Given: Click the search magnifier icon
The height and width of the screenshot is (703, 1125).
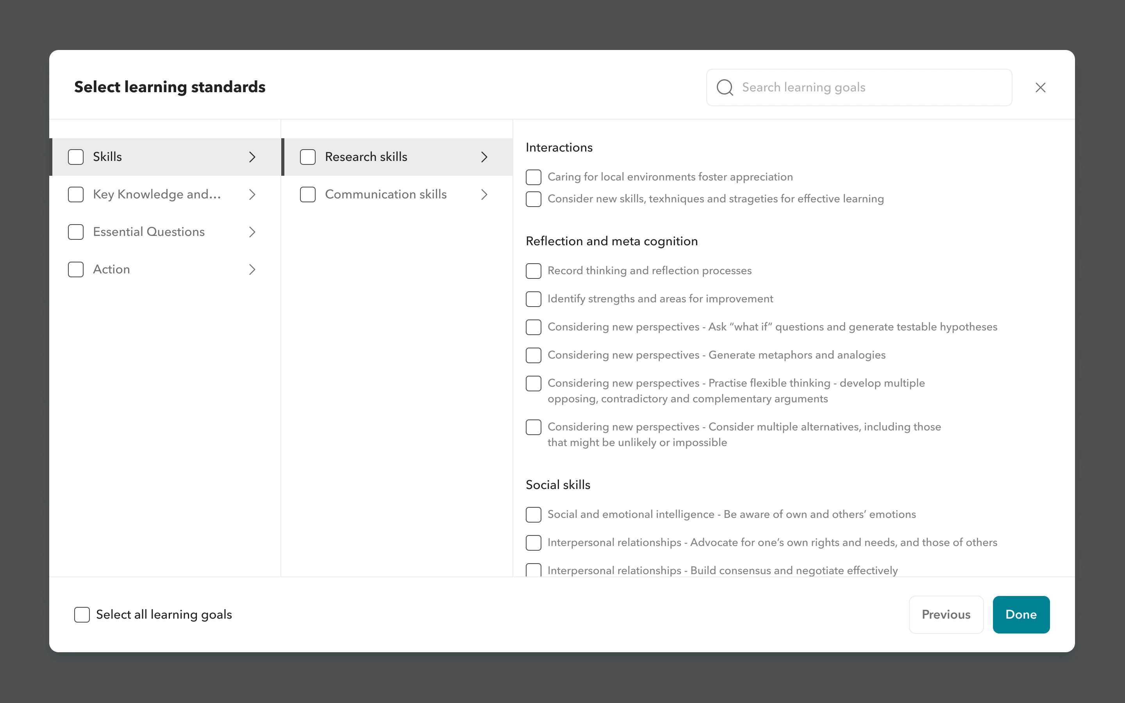Looking at the screenshot, I should point(724,87).
